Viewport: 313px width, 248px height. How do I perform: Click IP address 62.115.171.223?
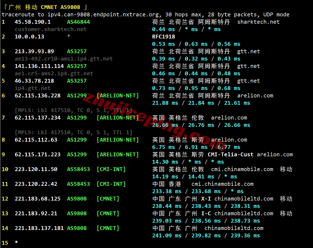click(38, 155)
